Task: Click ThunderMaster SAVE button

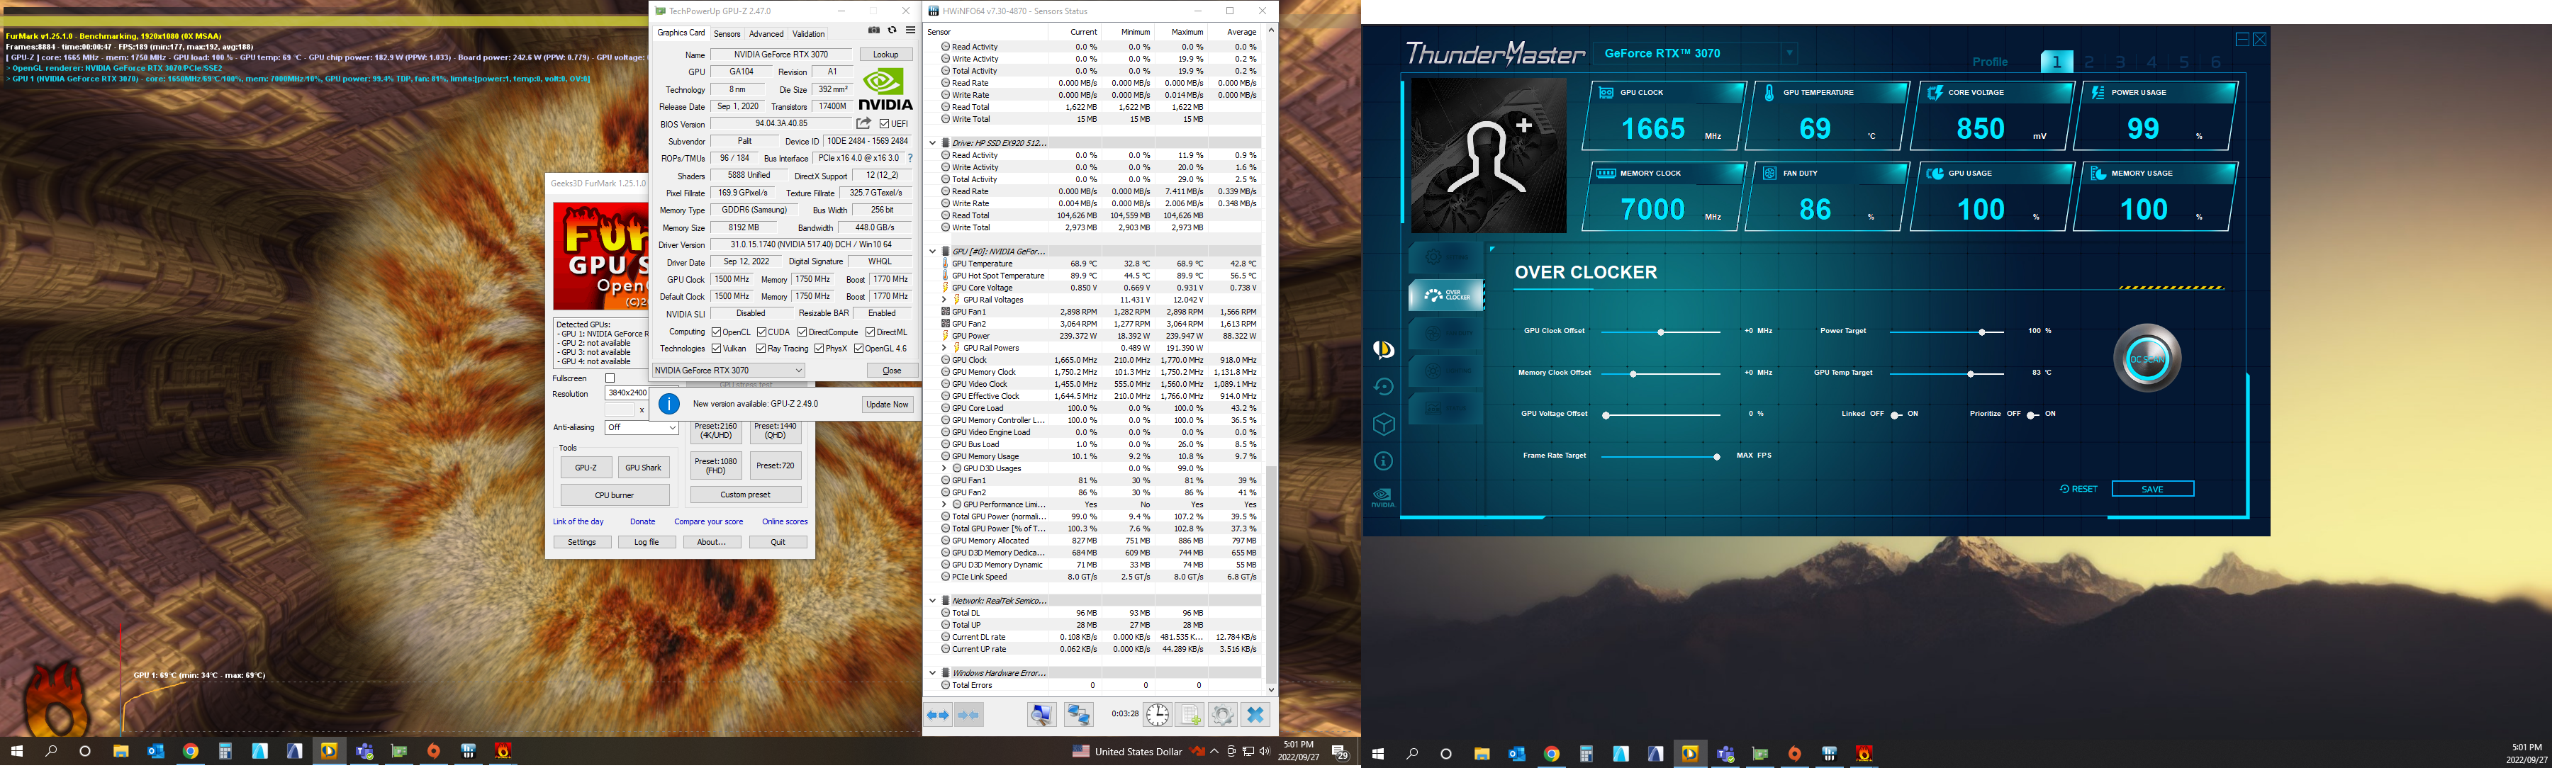Action: (x=2153, y=489)
